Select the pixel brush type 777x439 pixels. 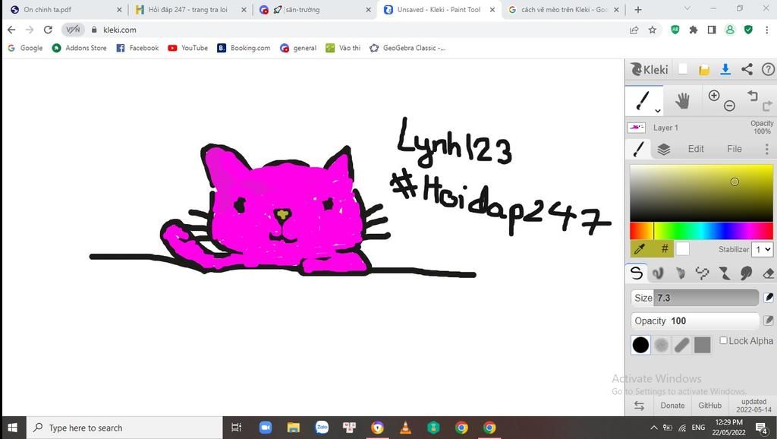pos(702,273)
